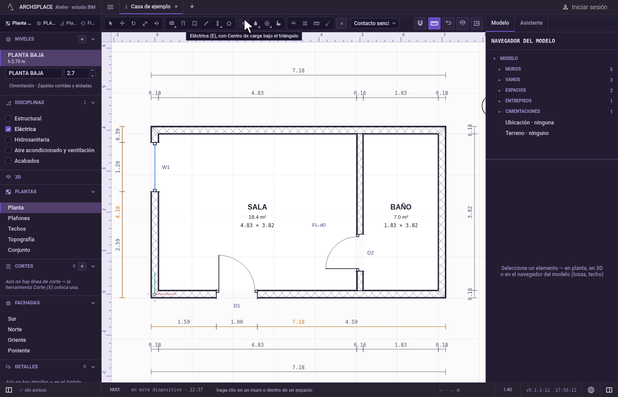Open the globe language icon

[591, 390]
